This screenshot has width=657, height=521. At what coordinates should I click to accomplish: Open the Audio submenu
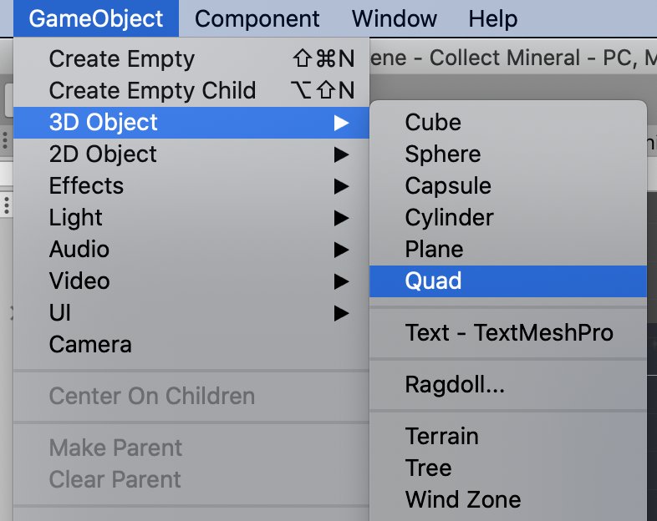[x=79, y=250]
